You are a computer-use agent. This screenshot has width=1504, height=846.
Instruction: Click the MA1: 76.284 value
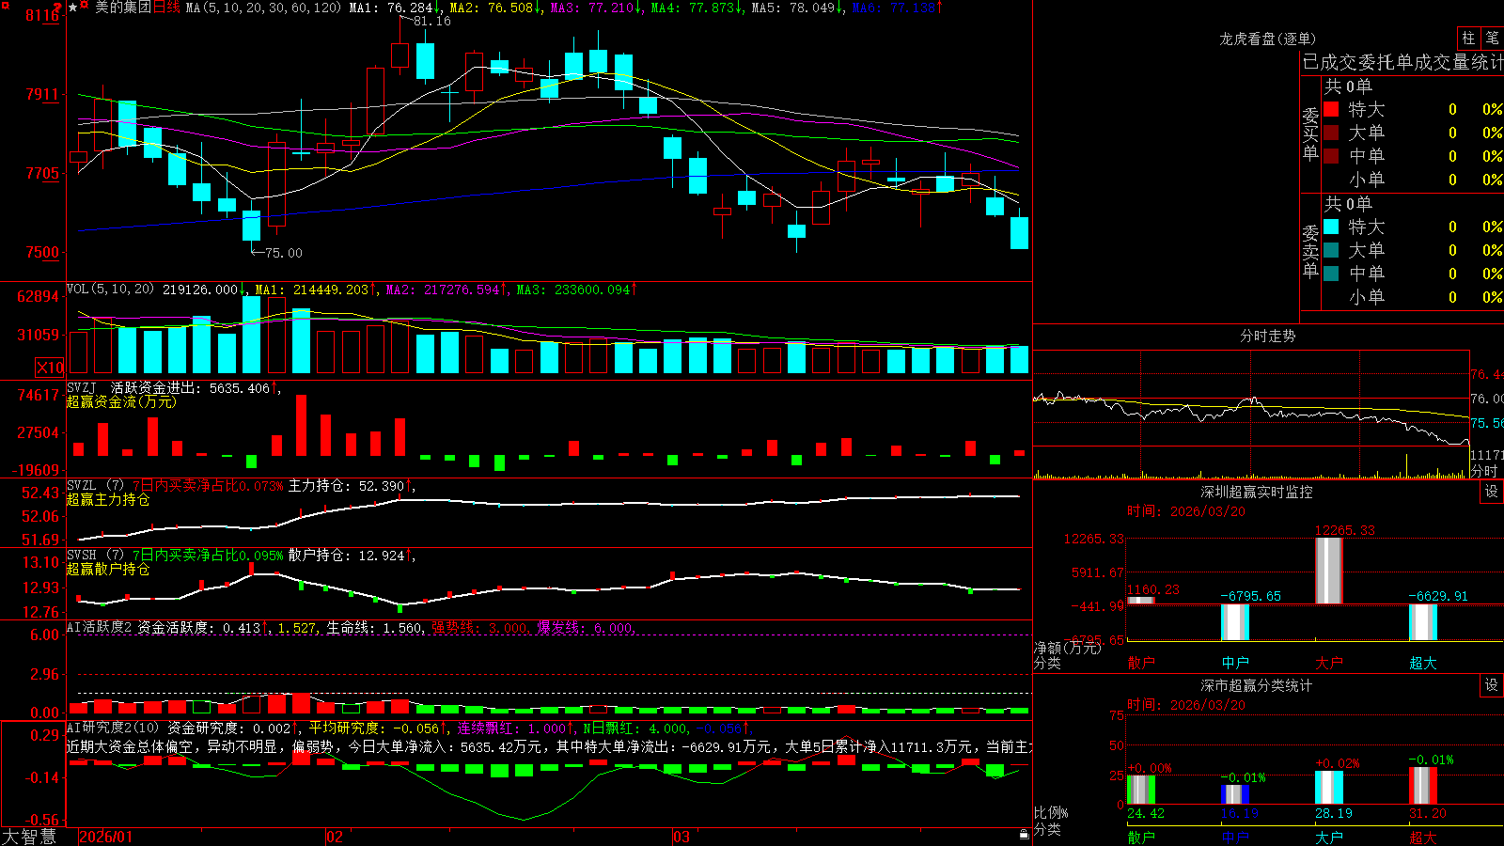point(395,8)
